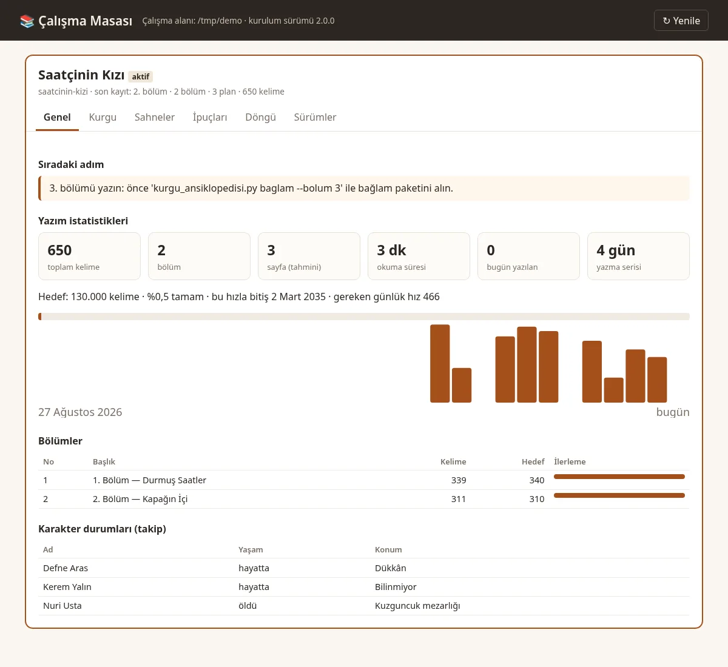728x667 pixels.
Task: Select the Döngü tab
Action: 261,117
